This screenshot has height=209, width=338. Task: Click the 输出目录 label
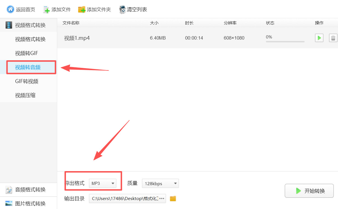click(x=74, y=199)
